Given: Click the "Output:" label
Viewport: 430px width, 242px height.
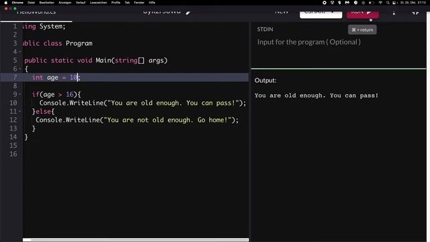Looking at the screenshot, I should tap(265, 81).
